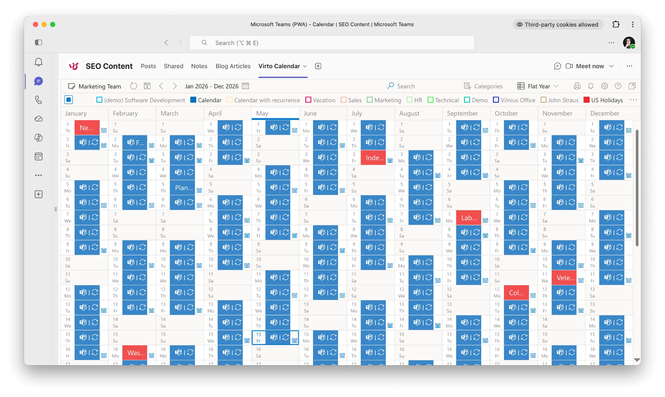Image resolution: width=665 pixels, height=397 pixels.
Task: Expand the Meet now options chevron
Action: (611, 66)
